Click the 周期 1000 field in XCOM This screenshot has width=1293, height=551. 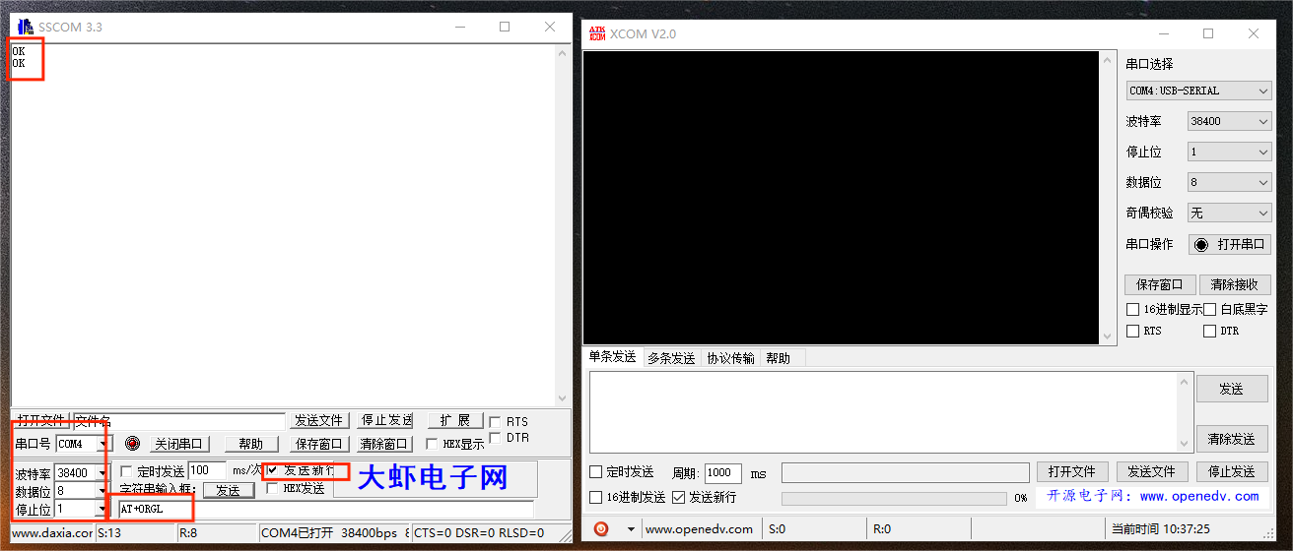(723, 473)
